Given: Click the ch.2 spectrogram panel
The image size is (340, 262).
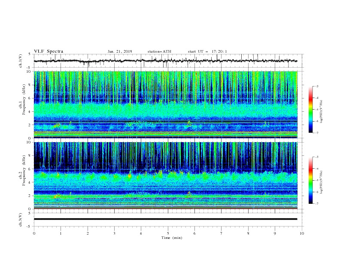Looking at the screenshot, I should coord(165,176).
